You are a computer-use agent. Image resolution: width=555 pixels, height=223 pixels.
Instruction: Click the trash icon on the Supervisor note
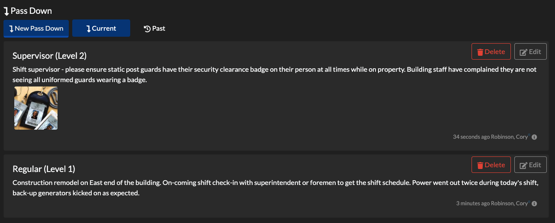click(480, 52)
